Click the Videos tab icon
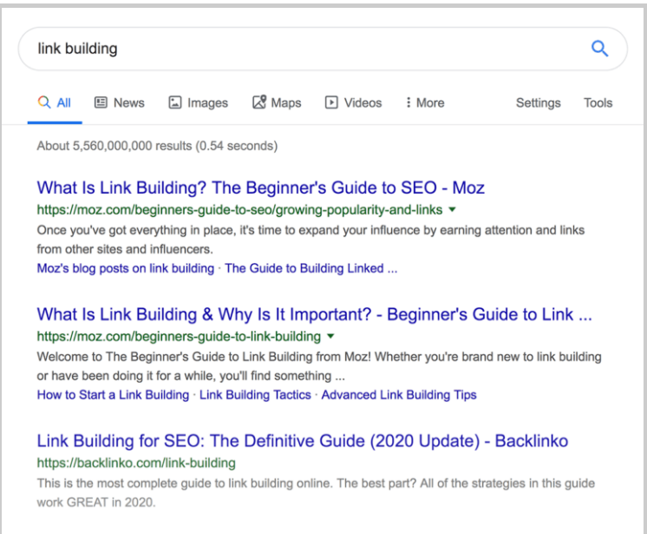Image resolution: width=647 pixels, height=534 pixels. point(331,102)
